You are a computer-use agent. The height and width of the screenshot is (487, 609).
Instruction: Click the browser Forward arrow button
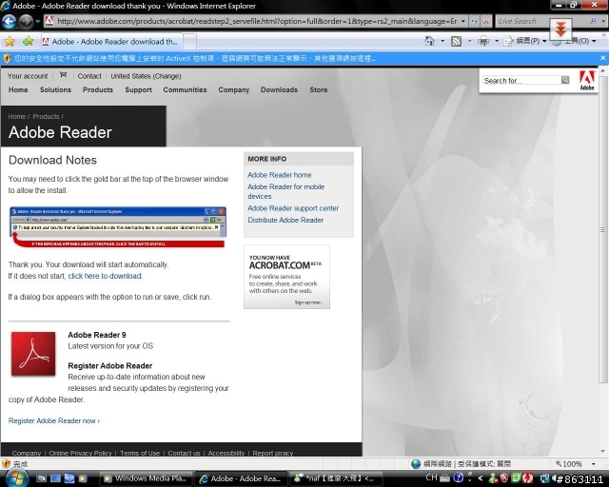click(26, 21)
